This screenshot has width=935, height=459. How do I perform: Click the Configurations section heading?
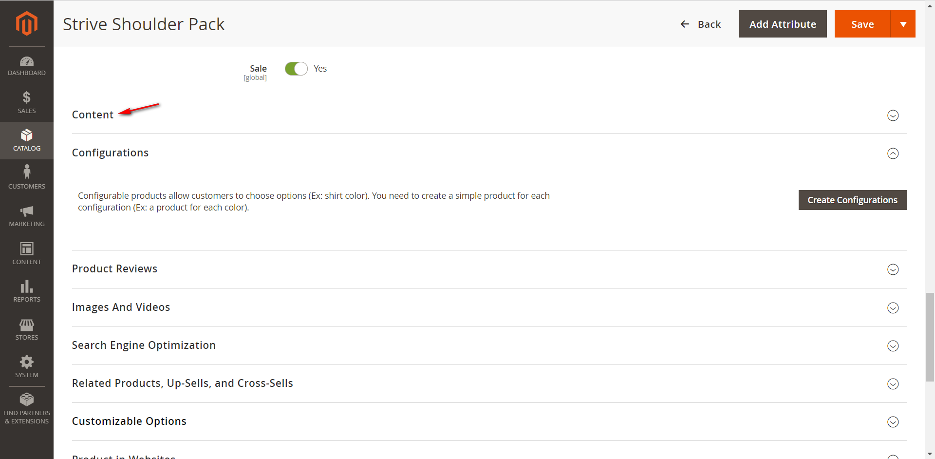point(110,153)
